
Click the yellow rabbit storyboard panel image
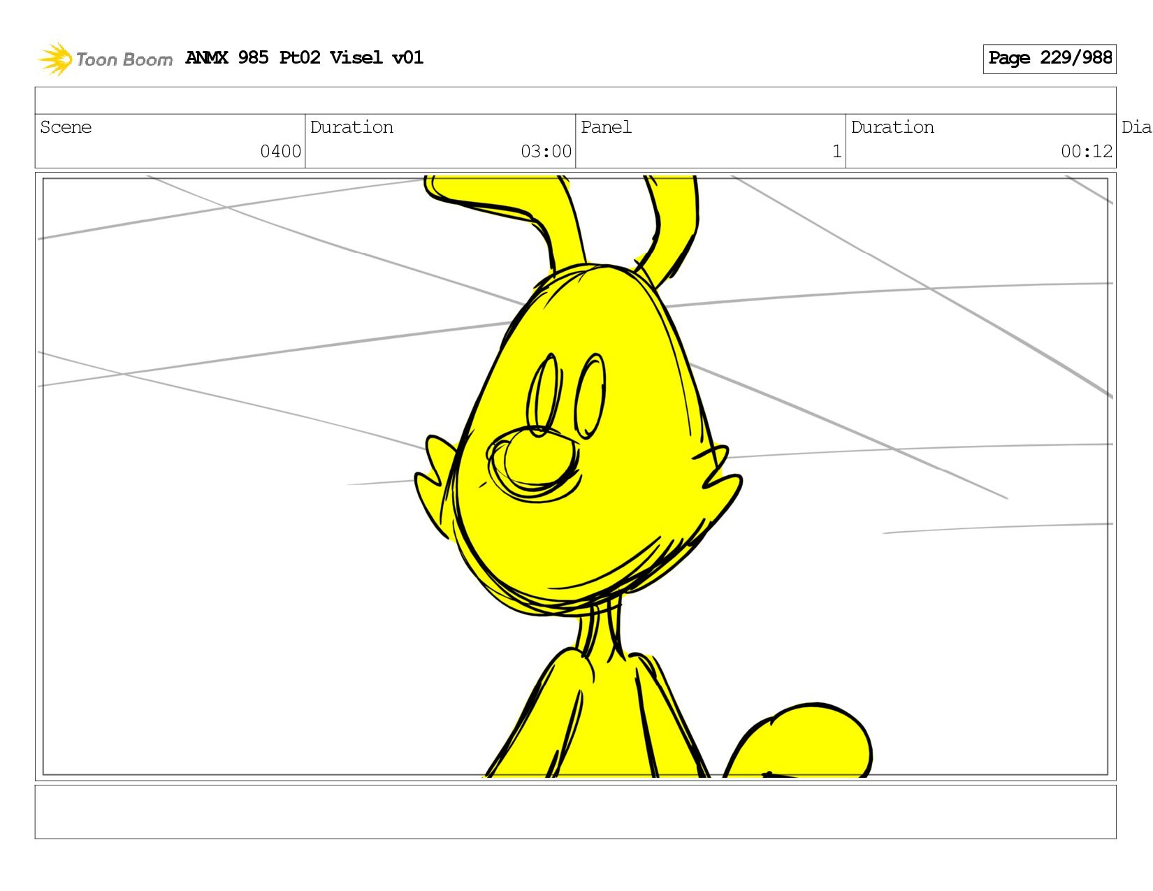tap(575, 477)
